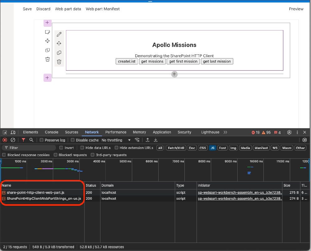The width and height of the screenshot is (311, 251).
Task: Close DevTools with the X icon
Action: pos(305,132)
